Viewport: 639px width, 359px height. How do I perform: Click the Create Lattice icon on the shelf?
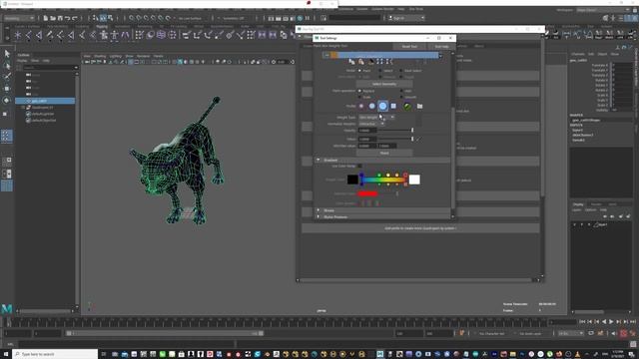[161, 36]
